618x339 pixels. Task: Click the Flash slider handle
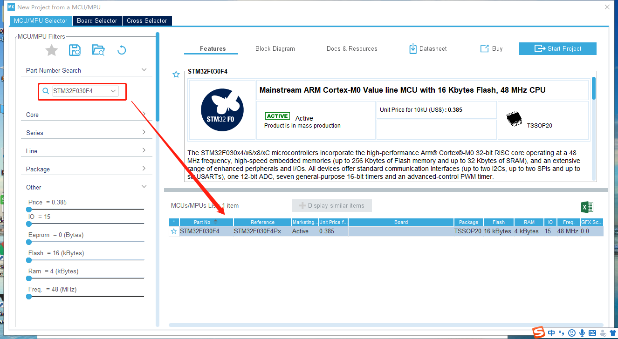point(29,260)
